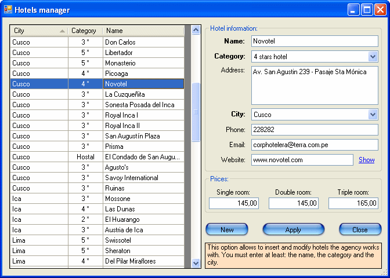Click the Email field corphotelera@terra.com.pe
Viewport: 390px width, 278px height.
315,145
